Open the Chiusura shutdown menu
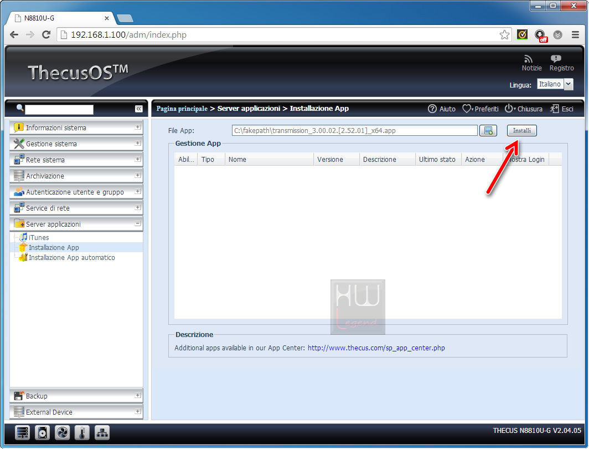Screen dimensions: 589x449 point(524,109)
